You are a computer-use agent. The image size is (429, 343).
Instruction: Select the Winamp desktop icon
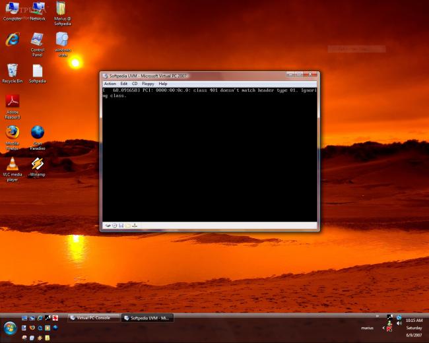tap(38, 167)
